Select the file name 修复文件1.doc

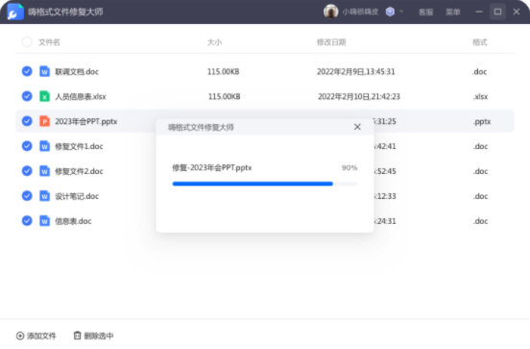click(79, 146)
